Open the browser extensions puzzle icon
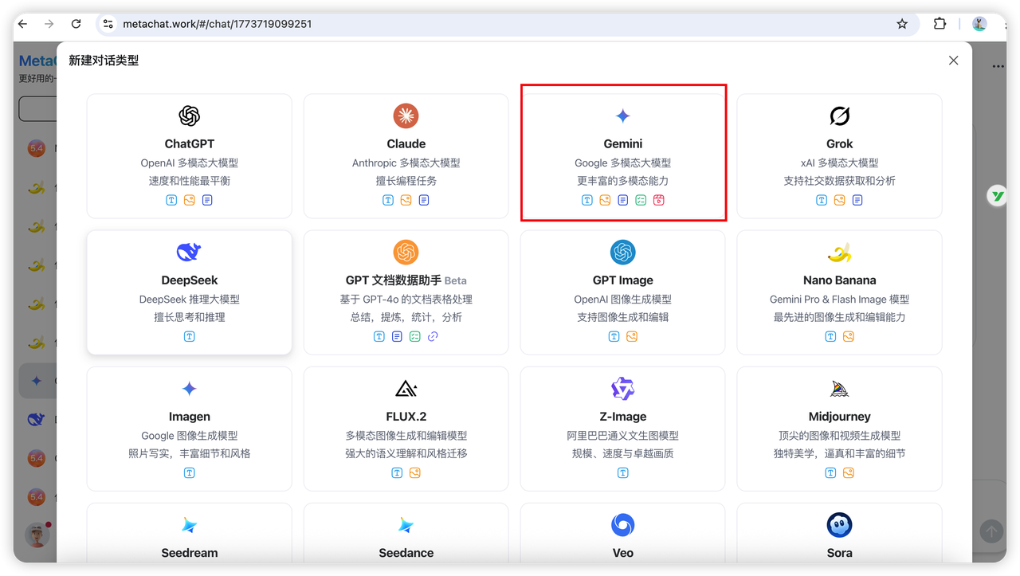This screenshot has height=576, width=1020. (940, 24)
